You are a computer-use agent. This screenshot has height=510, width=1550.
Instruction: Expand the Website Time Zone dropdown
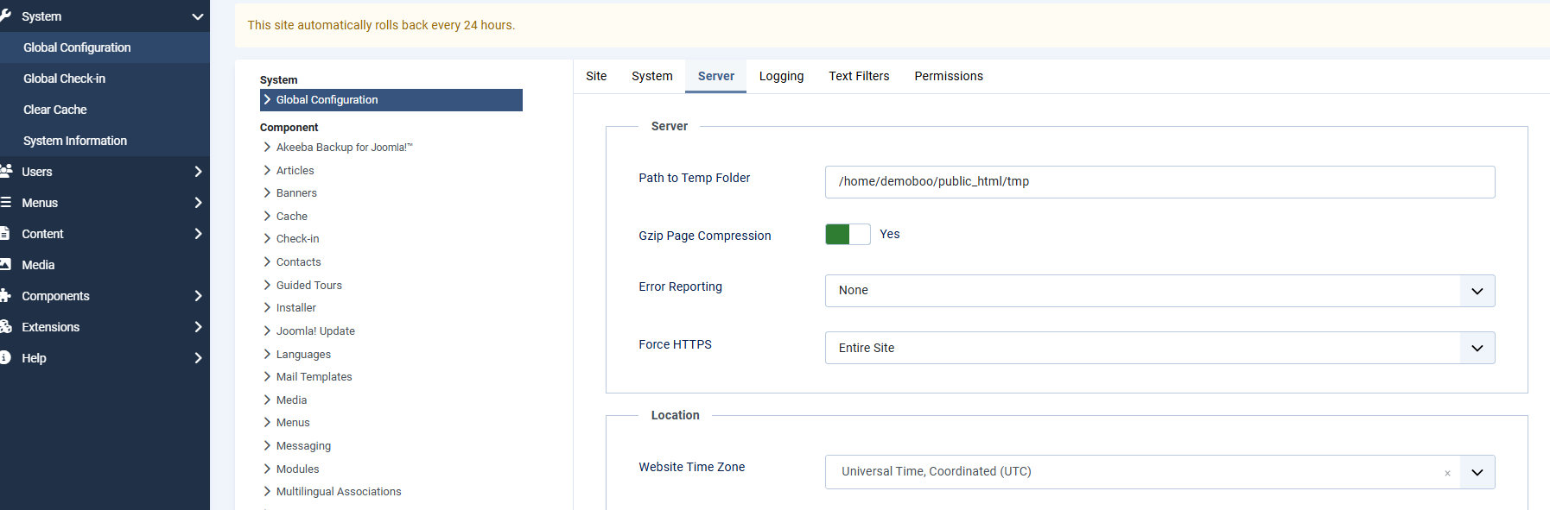point(1477,472)
